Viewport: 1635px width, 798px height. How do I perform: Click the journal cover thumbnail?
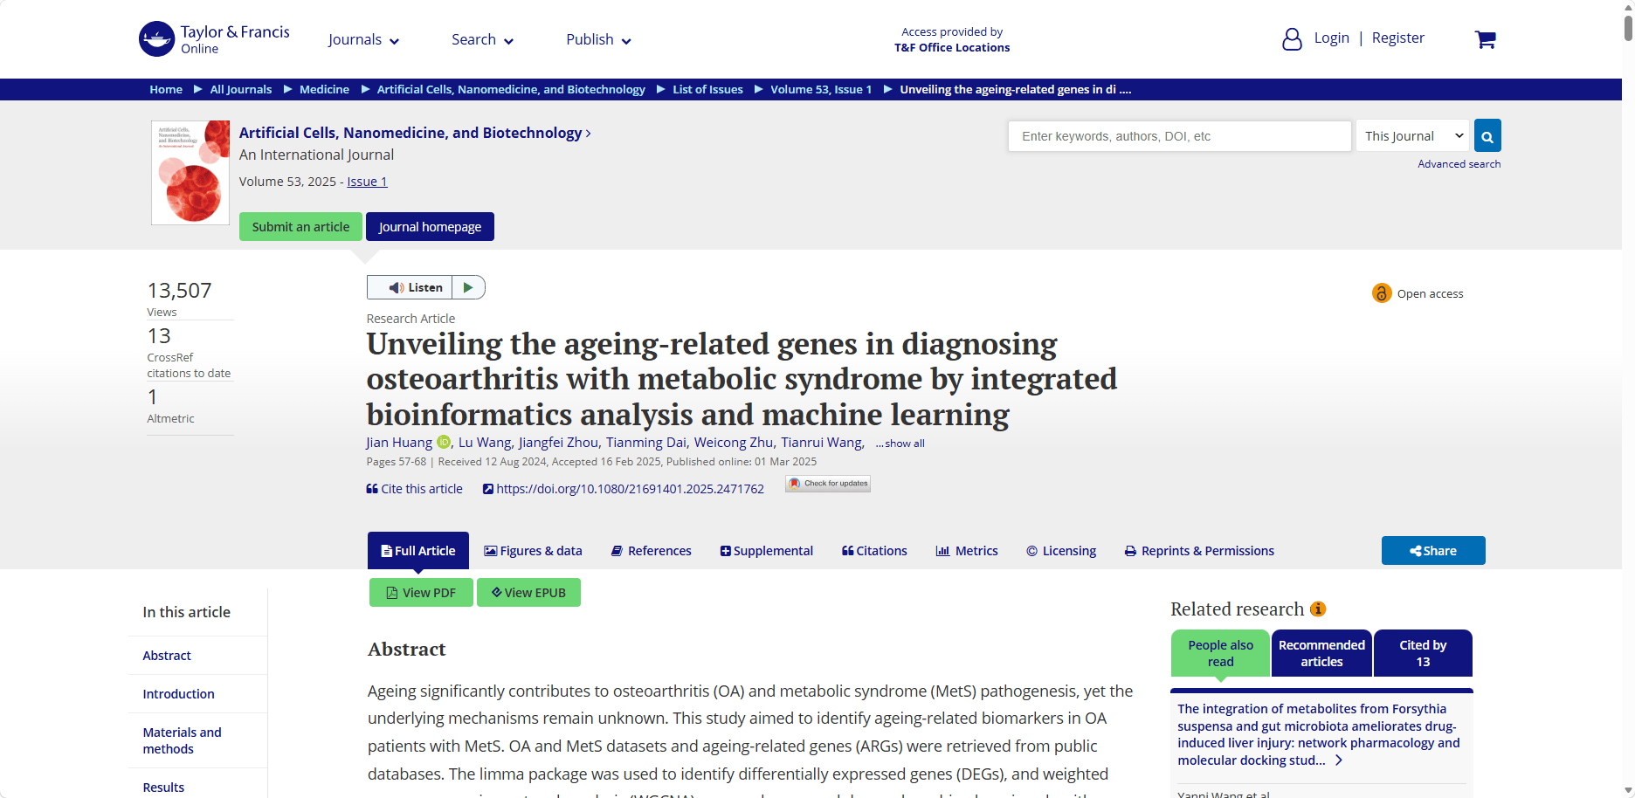190,173
